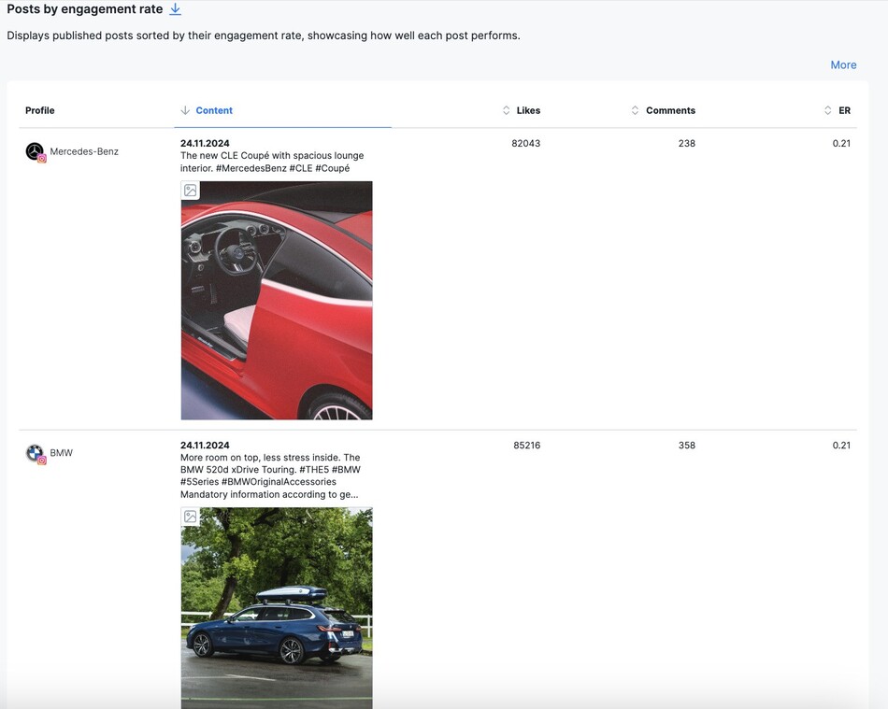Image resolution: width=888 pixels, height=709 pixels.
Task: Select comments value 238
Action: click(687, 143)
